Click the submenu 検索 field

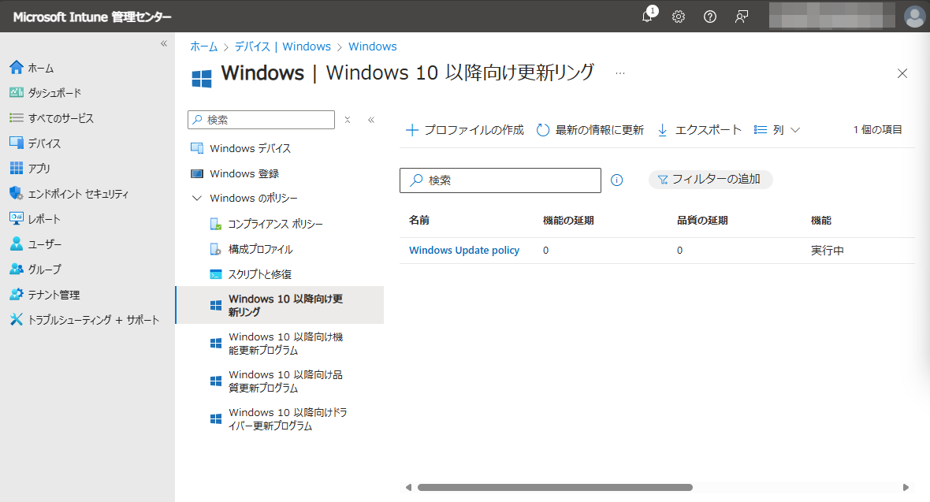click(261, 120)
